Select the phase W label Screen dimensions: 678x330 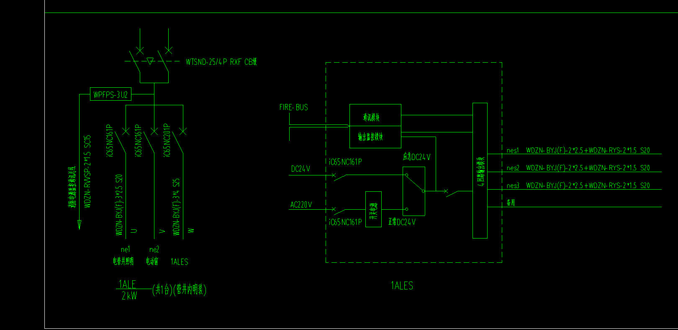(x=191, y=231)
